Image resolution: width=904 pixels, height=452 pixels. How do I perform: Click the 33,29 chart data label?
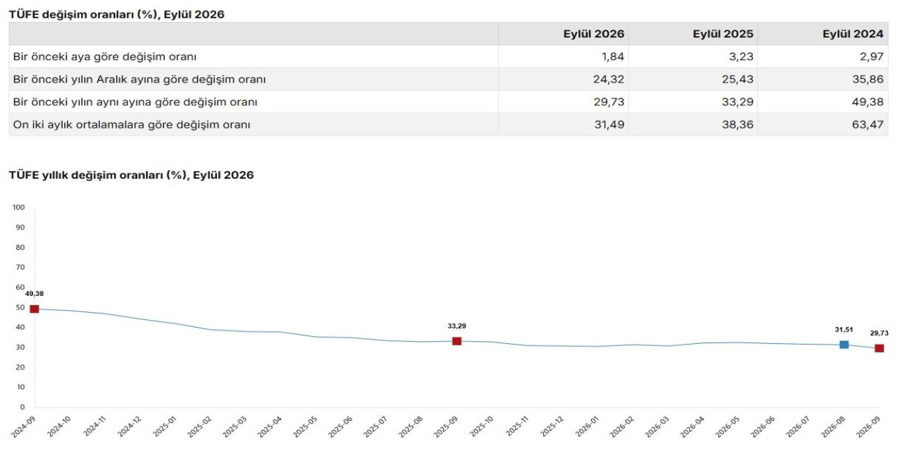457,326
